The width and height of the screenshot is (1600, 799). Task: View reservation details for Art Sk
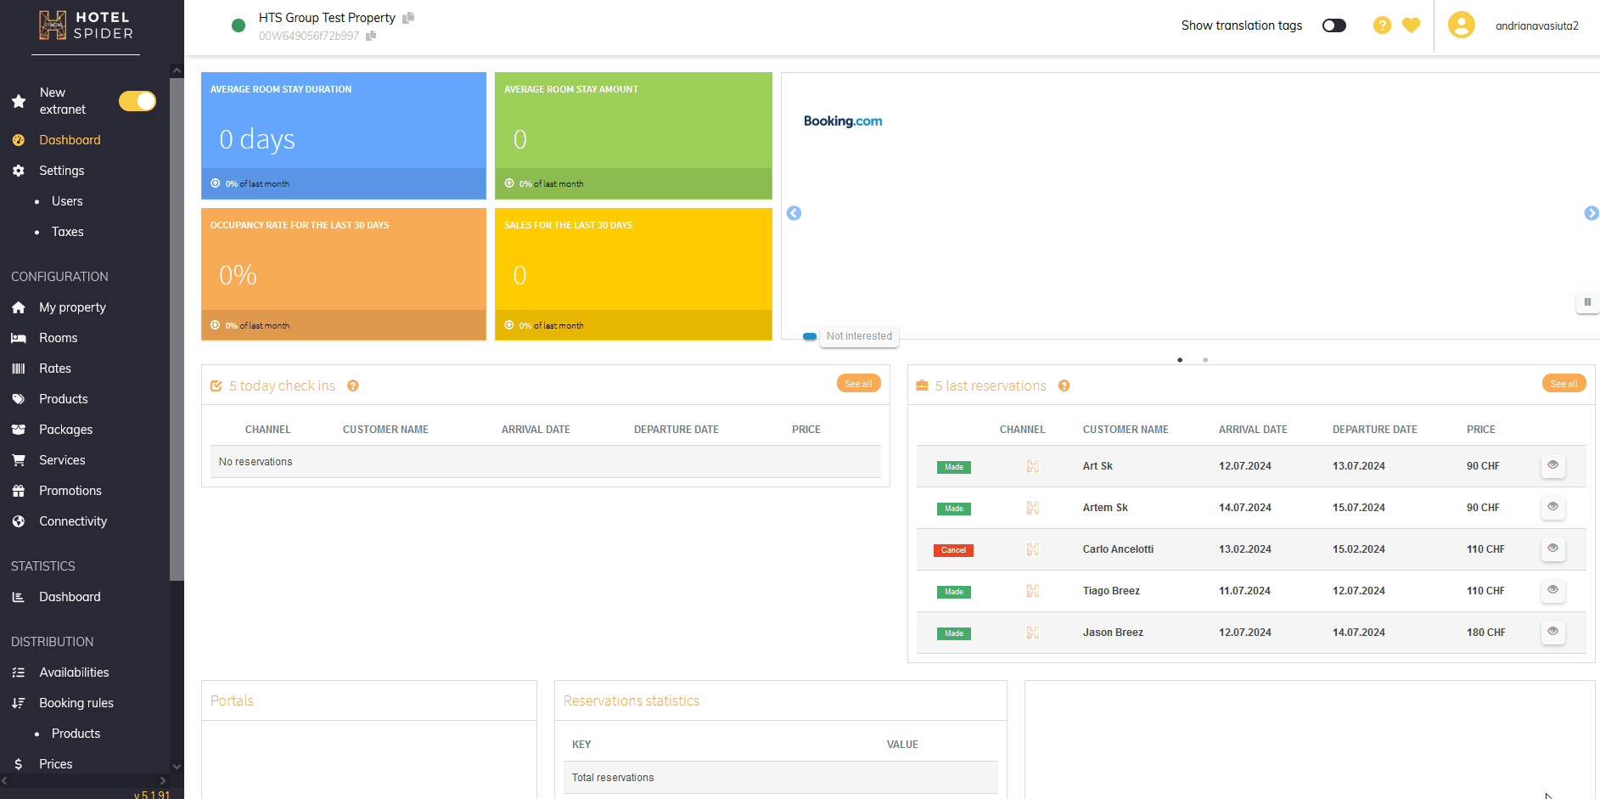coord(1552,465)
